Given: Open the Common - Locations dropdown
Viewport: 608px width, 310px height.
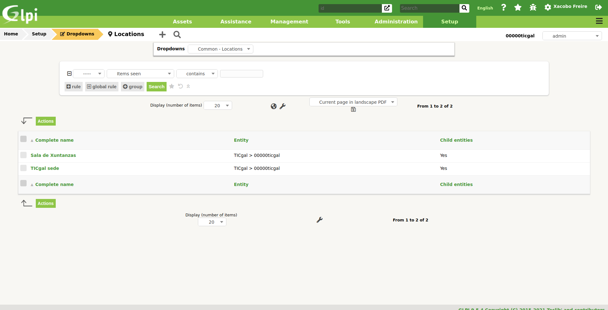Looking at the screenshot, I should click(x=220, y=49).
